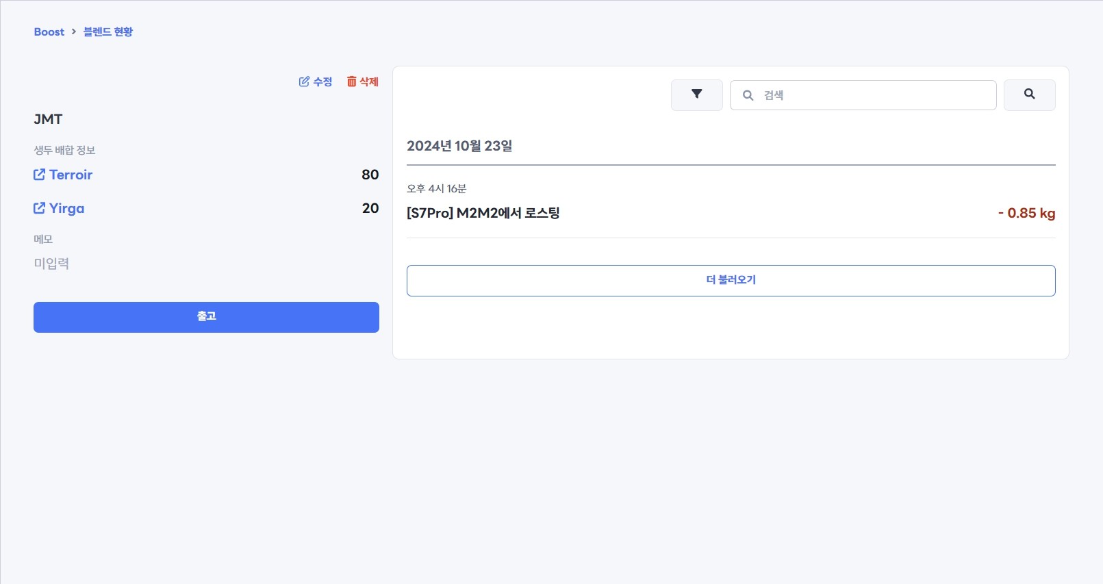This screenshot has height=584, width=1103.
Task: Click the 생두 배합 정보 label
Action: (x=64, y=150)
